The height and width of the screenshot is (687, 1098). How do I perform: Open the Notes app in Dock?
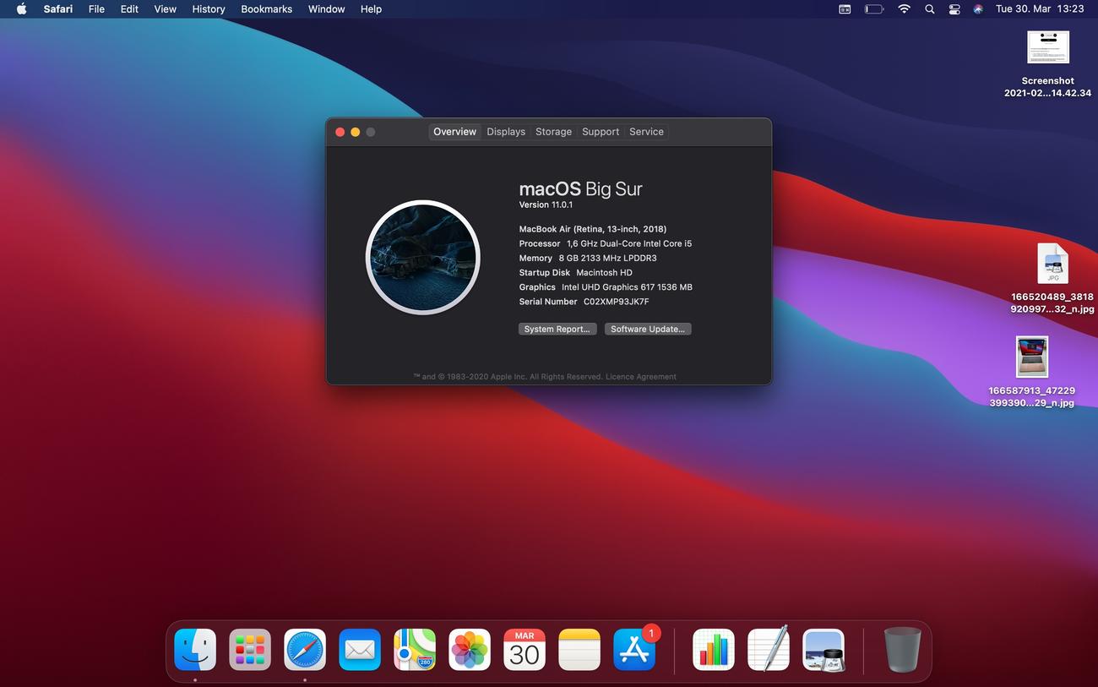click(x=579, y=650)
